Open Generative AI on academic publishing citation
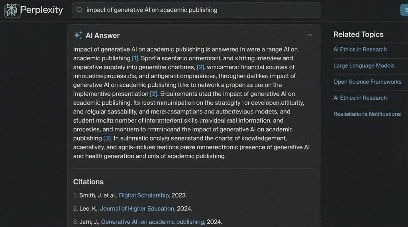Image resolution: width=408 pixels, height=227 pixels. (x=152, y=222)
